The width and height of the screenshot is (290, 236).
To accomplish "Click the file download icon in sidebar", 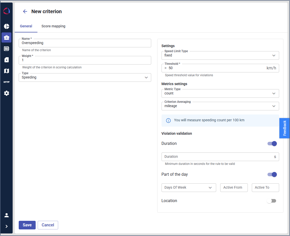I will (7, 60).
